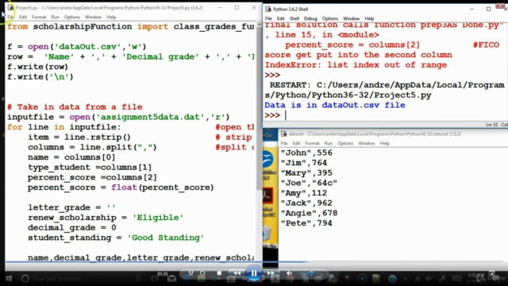508x286 pixels.
Task: Open Edit menu in Python Shell
Action: pos(280,18)
